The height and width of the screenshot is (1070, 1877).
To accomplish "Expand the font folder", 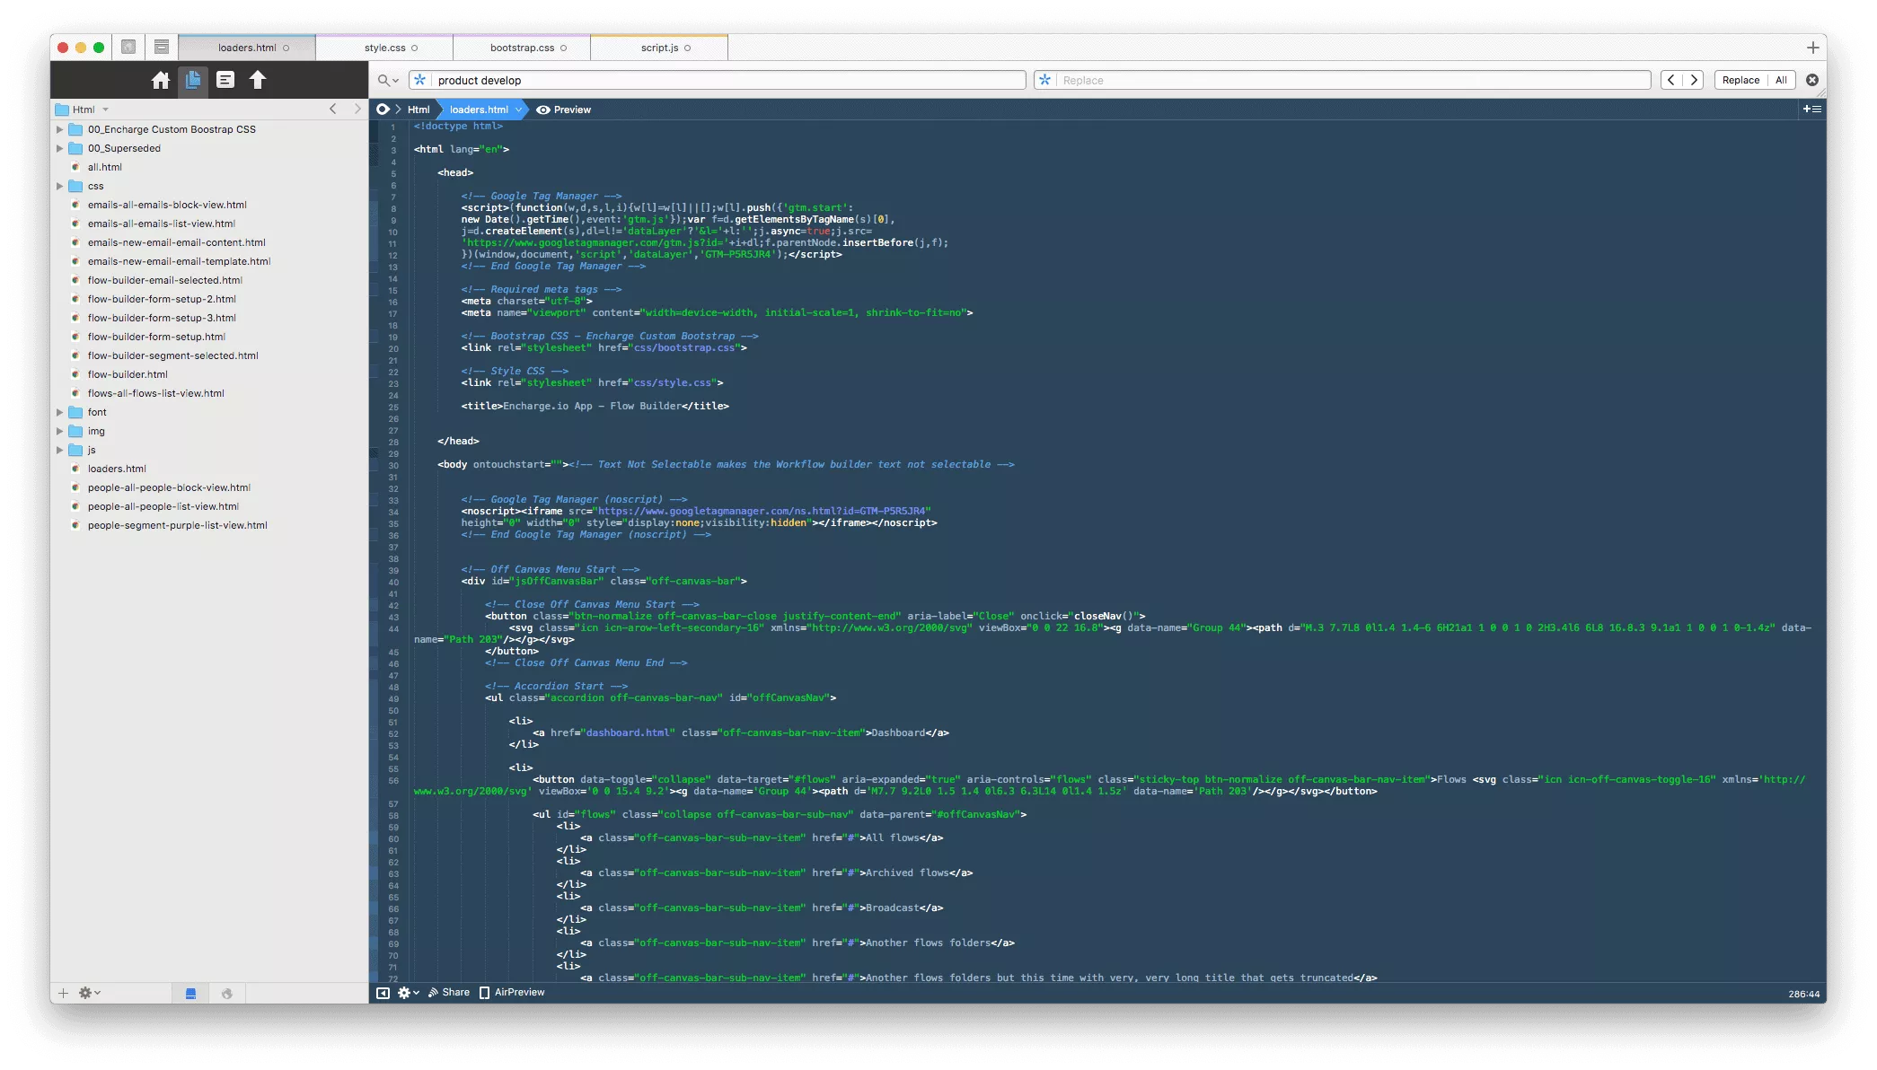I will pyautogui.click(x=60, y=412).
